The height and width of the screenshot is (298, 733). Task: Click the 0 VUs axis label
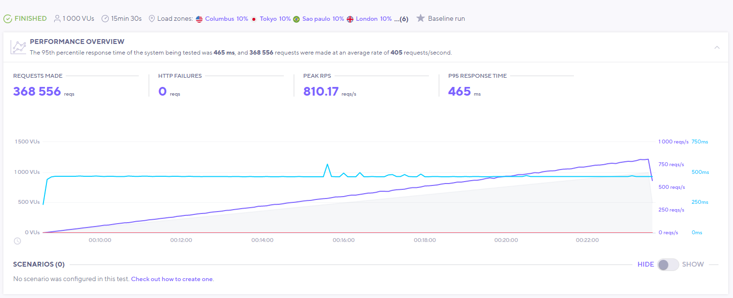[x=31, y=232]
